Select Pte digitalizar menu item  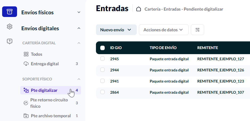(x=51, y=90)
